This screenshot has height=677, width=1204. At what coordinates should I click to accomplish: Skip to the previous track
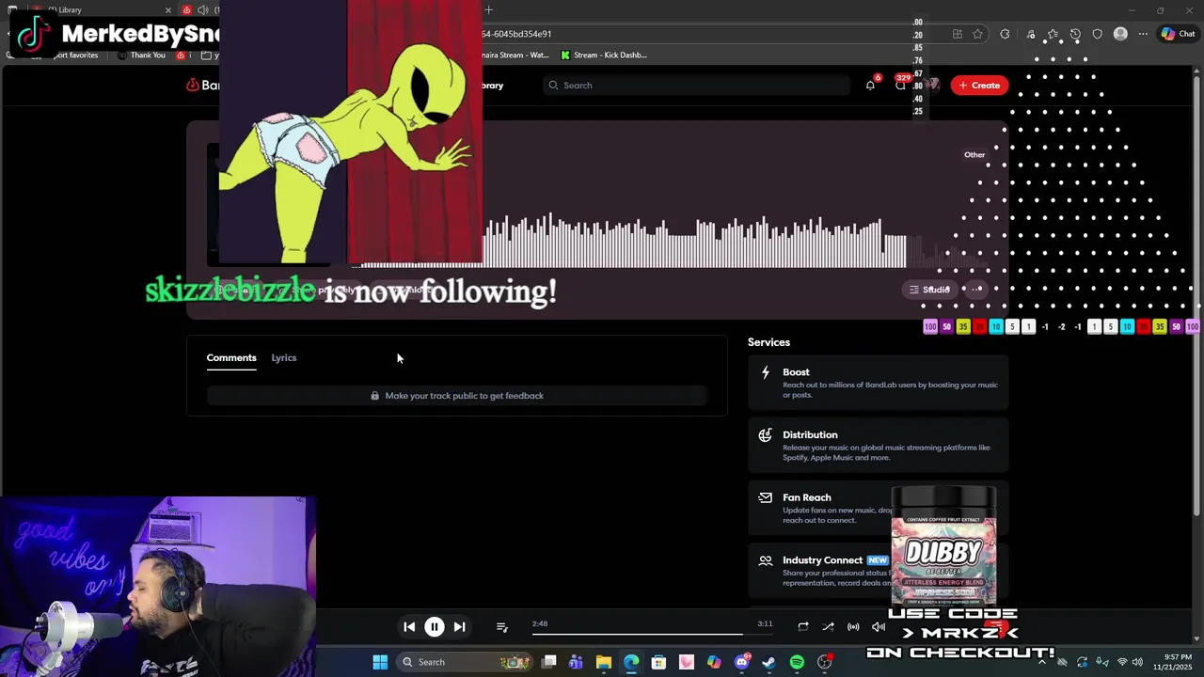coord(409,626)
